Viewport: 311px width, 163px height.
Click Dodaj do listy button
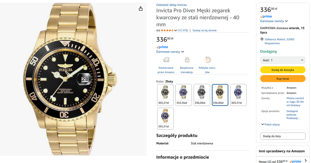(283, 136)
